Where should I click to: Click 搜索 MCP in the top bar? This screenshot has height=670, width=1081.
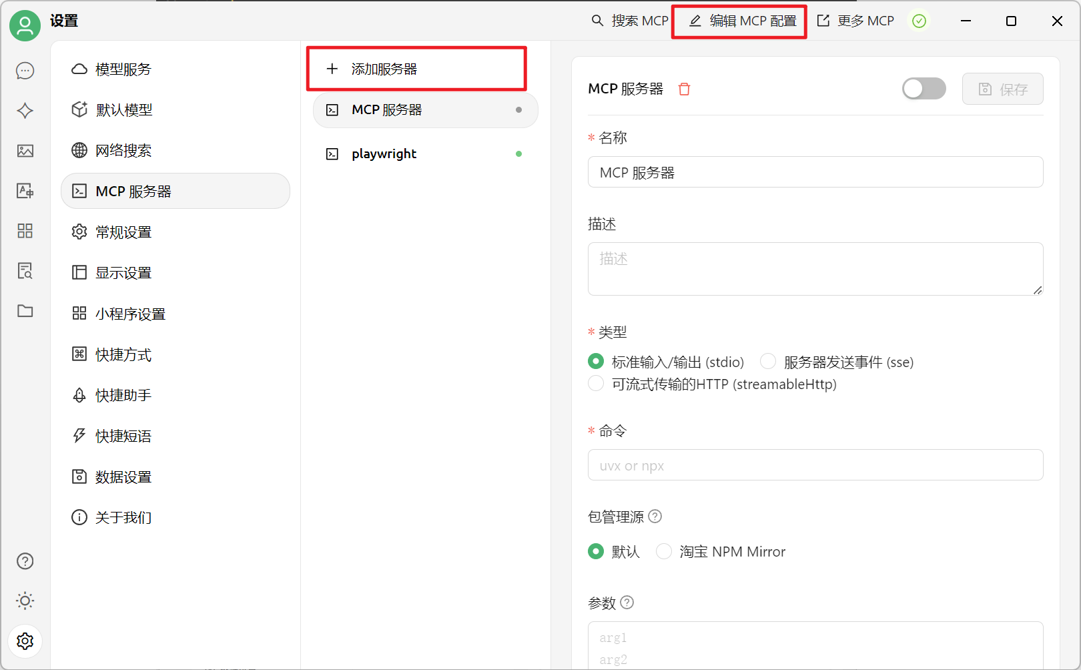click(x=630, y=21)
